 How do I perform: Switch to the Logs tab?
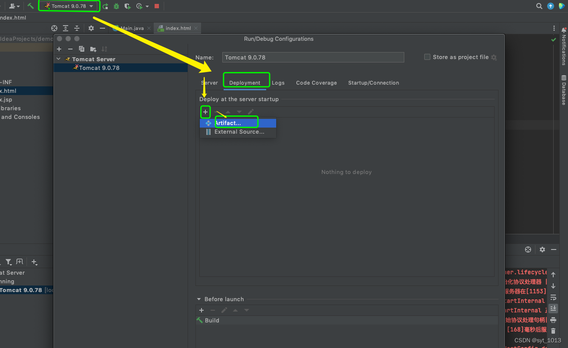pos(278,83)
